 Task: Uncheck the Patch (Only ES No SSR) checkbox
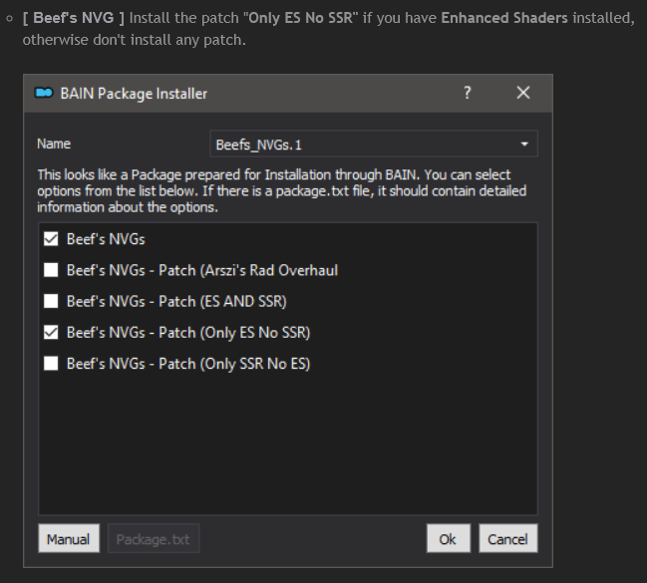click(x=51, y=332)
